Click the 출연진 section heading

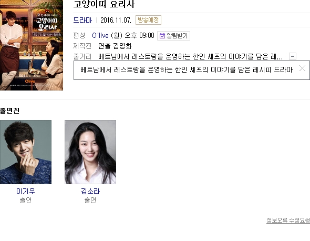coord(9,111)
